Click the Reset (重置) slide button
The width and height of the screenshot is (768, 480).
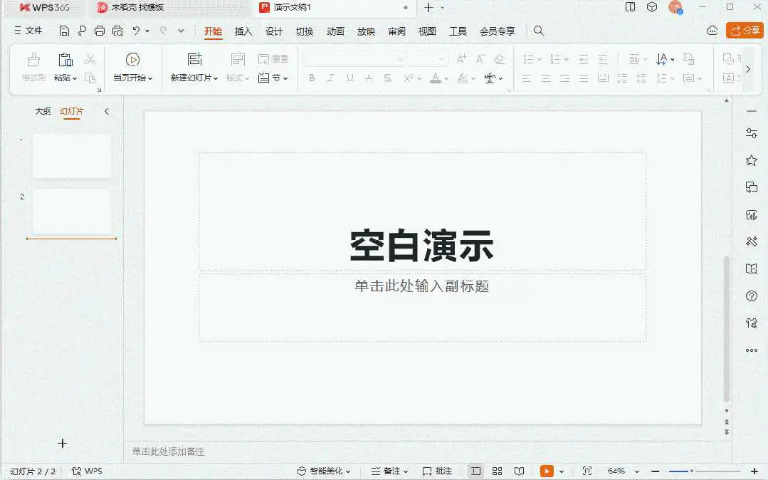[273, 59]
